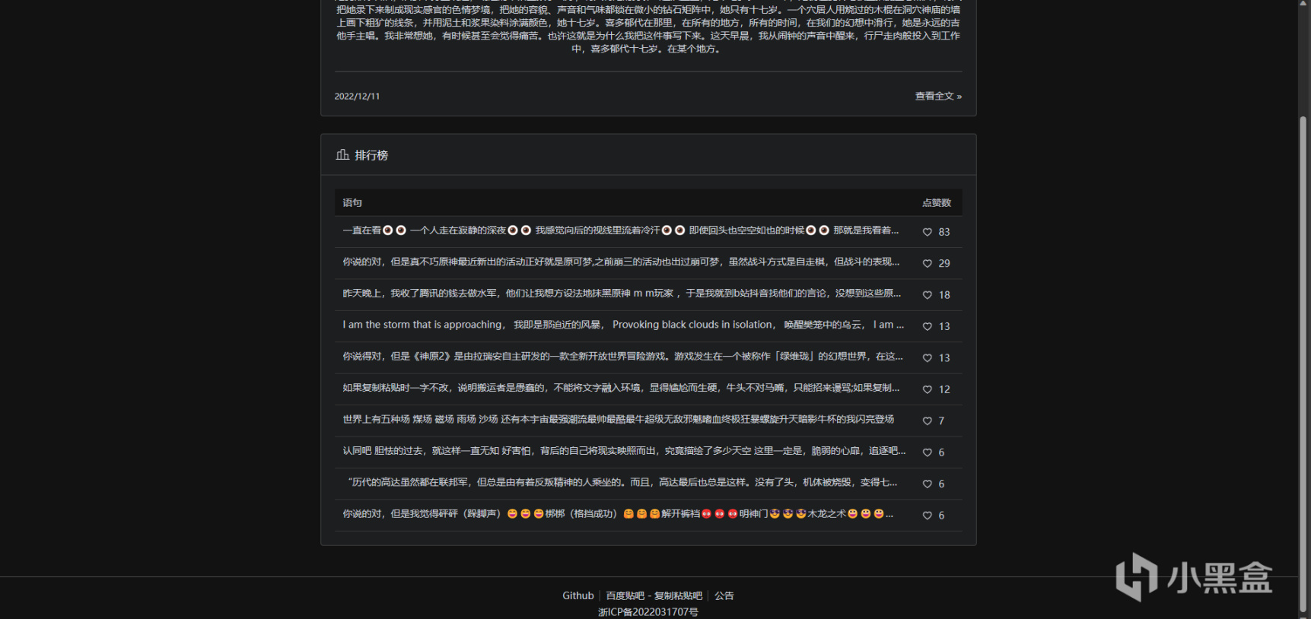Click the 排行榜 section title
The height and width of the screenshot is (619, 1311).
coord(371,155)
